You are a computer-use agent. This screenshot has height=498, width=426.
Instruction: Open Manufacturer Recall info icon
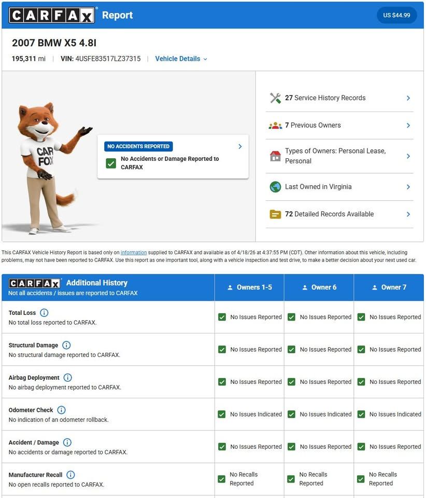pos(70,475)
